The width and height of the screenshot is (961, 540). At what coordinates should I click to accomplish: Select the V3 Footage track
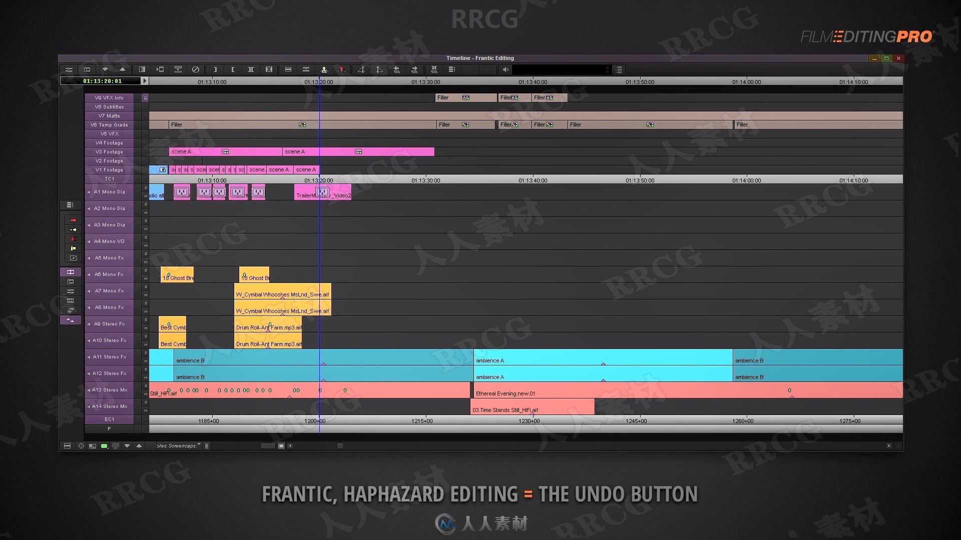[x=109, y=152]
